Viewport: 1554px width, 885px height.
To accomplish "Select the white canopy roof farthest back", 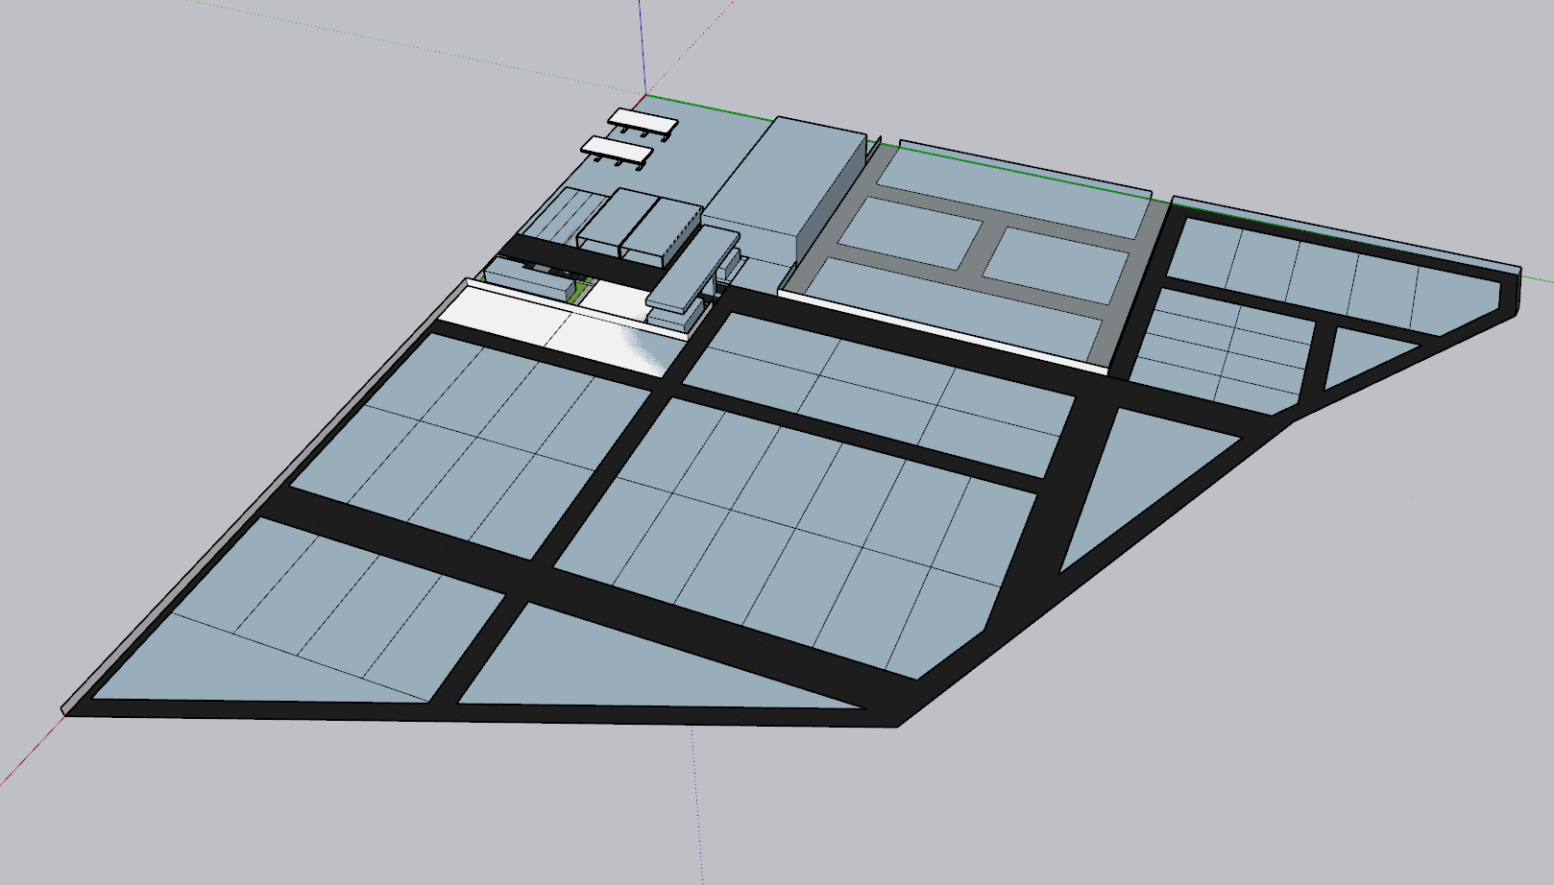I will click(643, 121).
